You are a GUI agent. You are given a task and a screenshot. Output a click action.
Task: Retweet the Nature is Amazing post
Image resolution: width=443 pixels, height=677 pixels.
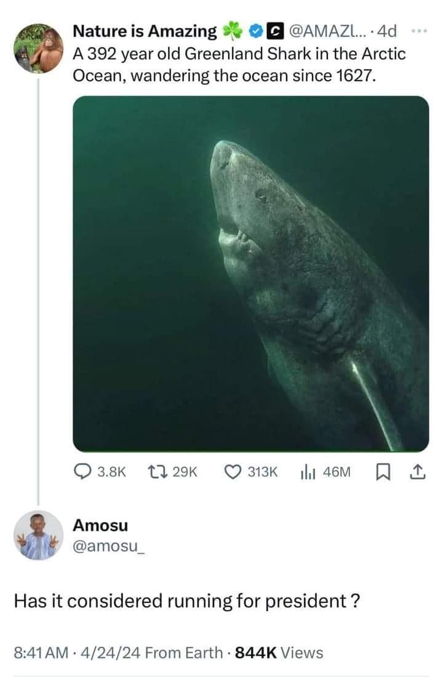click(158, 471)
